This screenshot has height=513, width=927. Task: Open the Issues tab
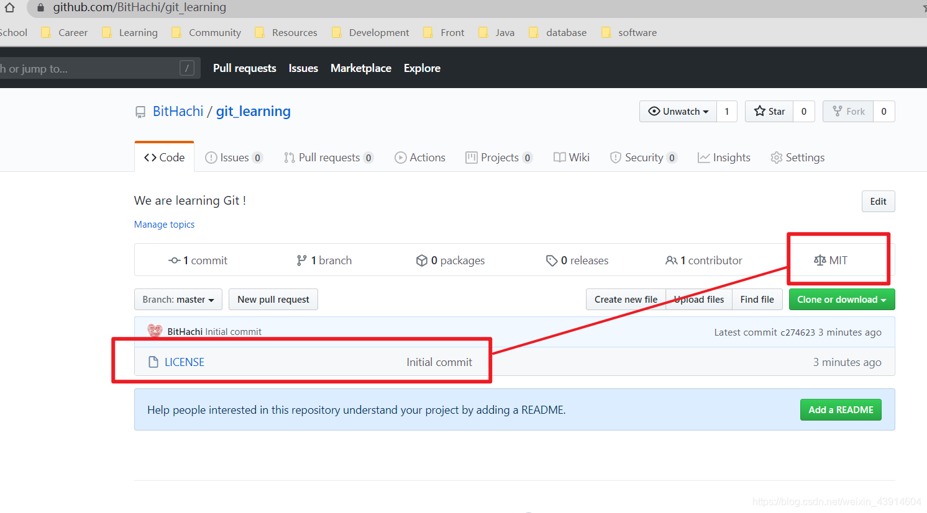point(234,158)
